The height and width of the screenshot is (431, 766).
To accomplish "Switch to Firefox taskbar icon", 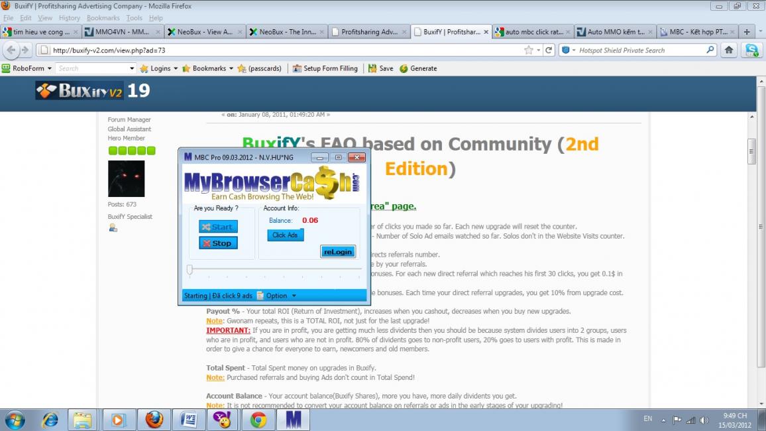I will click(x=154, y=420).
